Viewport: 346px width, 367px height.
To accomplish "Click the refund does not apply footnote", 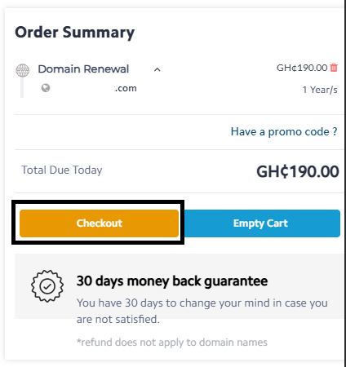I will click(x=172, y=343).
